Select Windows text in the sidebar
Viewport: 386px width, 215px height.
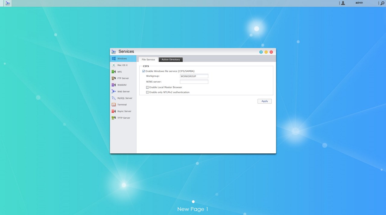122,59
